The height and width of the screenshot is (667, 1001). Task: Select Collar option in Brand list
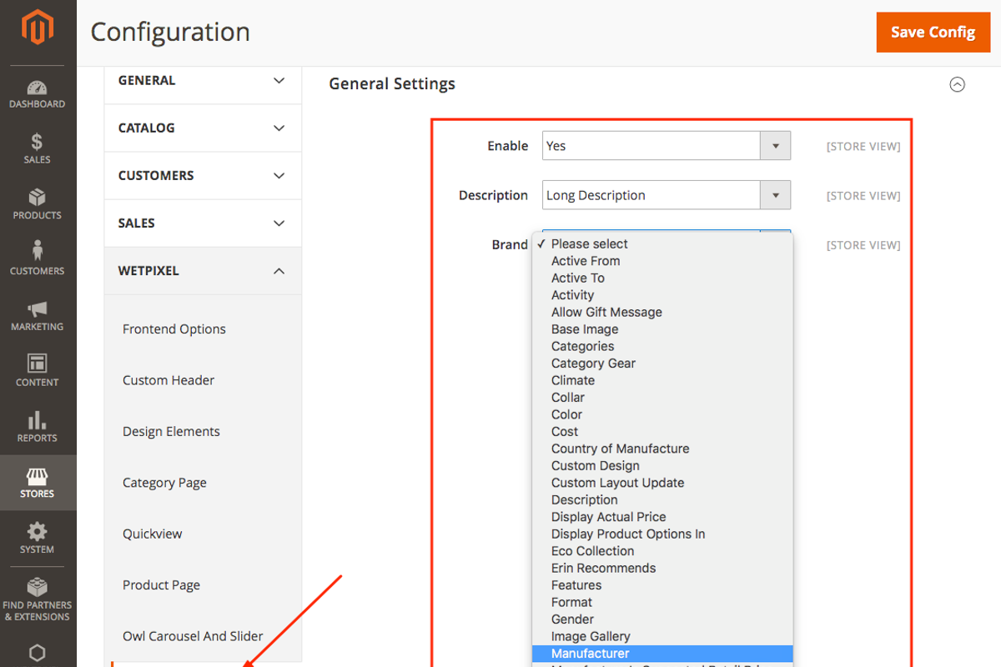pos(662,398)
